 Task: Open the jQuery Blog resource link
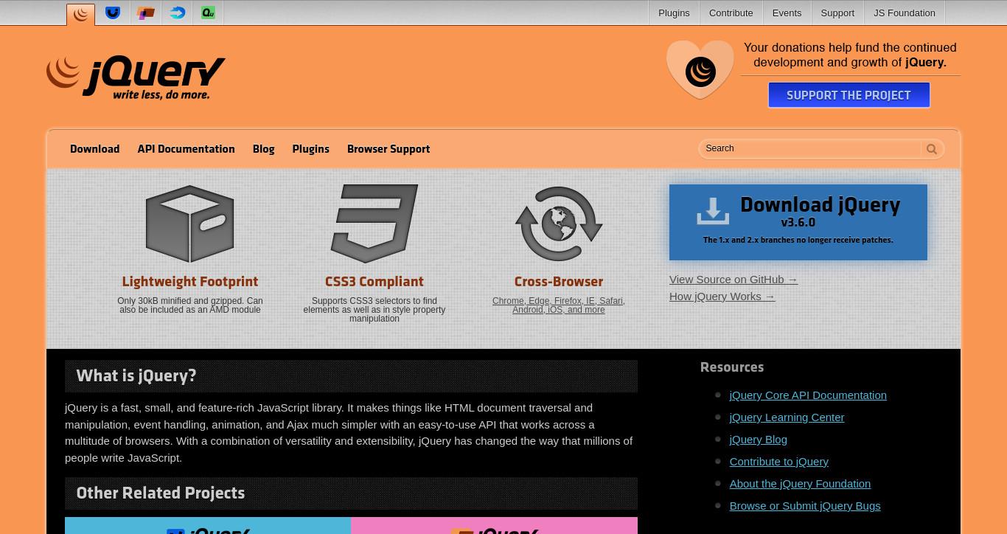click(x=758, y=440)
